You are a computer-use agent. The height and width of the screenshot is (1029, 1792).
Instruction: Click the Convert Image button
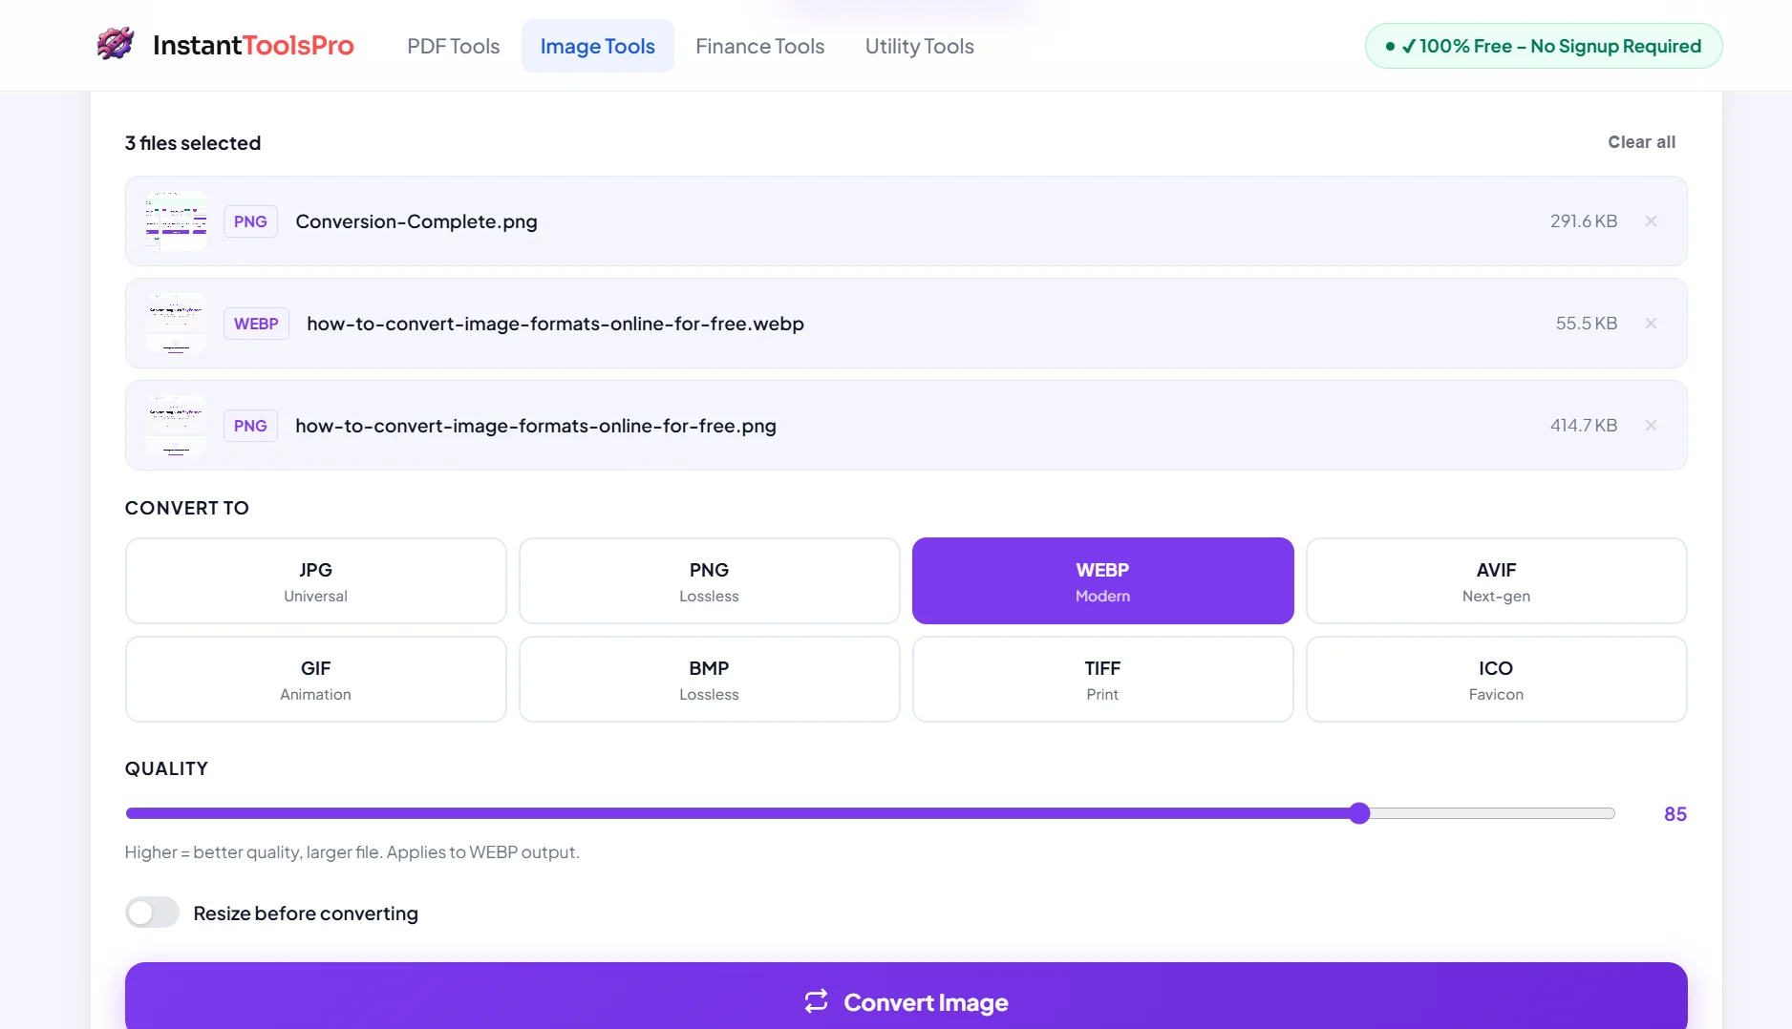tap(906, 1000)
